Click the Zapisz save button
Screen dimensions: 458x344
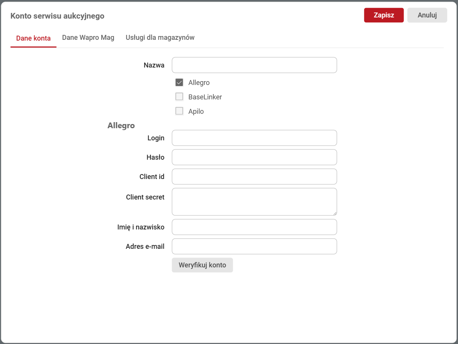click(384, 15)
